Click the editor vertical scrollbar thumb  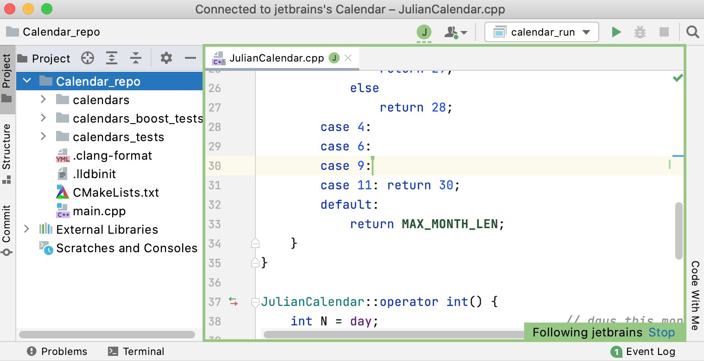[679, 230]
